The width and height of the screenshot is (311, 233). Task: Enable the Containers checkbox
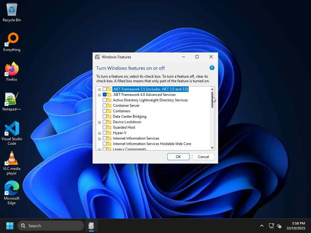click(x=104, y=111)
